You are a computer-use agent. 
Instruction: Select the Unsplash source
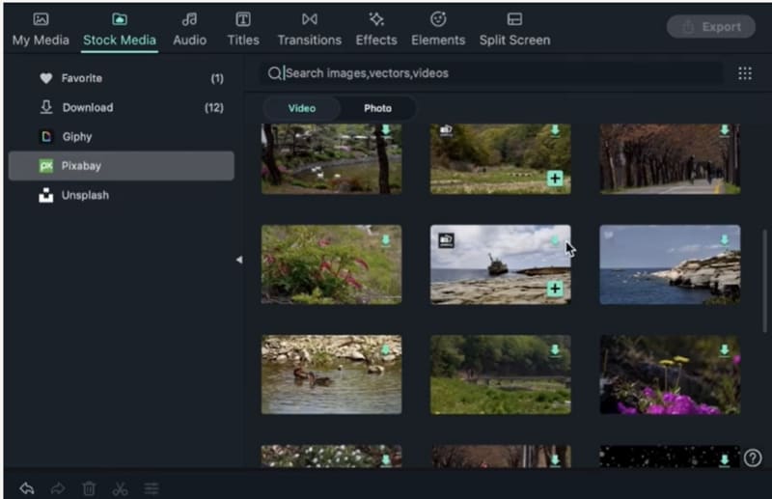[122, 195]
